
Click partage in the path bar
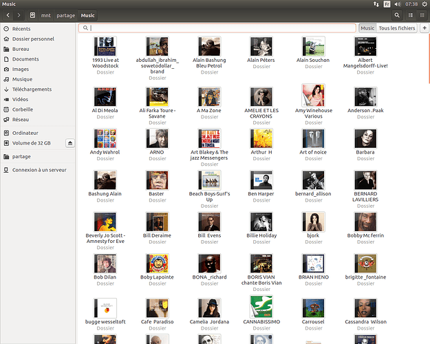tap(66, 15)
